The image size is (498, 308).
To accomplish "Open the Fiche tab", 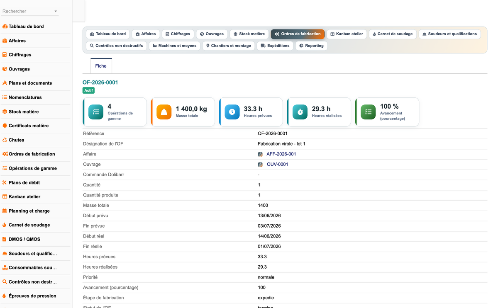I will click(x=101, y=66).
